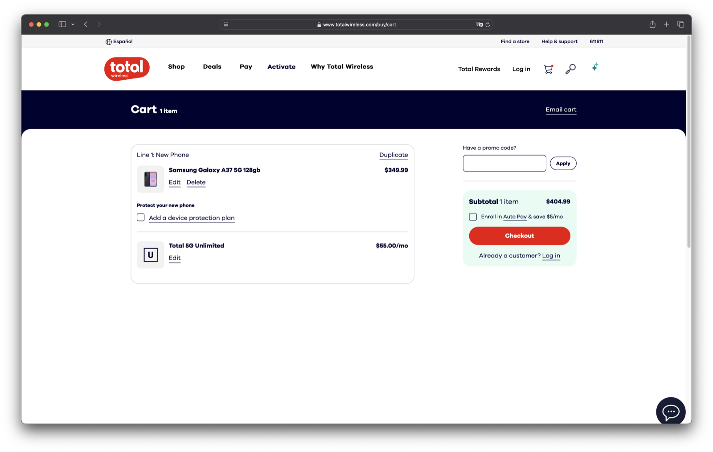Viewport: 713px width, 452px height.
Task: Edit the Samsung Galaxy A37 item
Action: [x=175, y=182]
